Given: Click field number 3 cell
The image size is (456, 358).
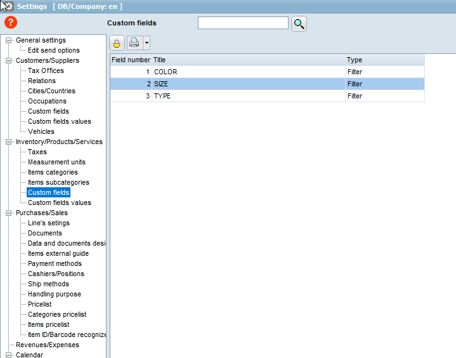Looking at the screenshot, I should tap(131, 96).
